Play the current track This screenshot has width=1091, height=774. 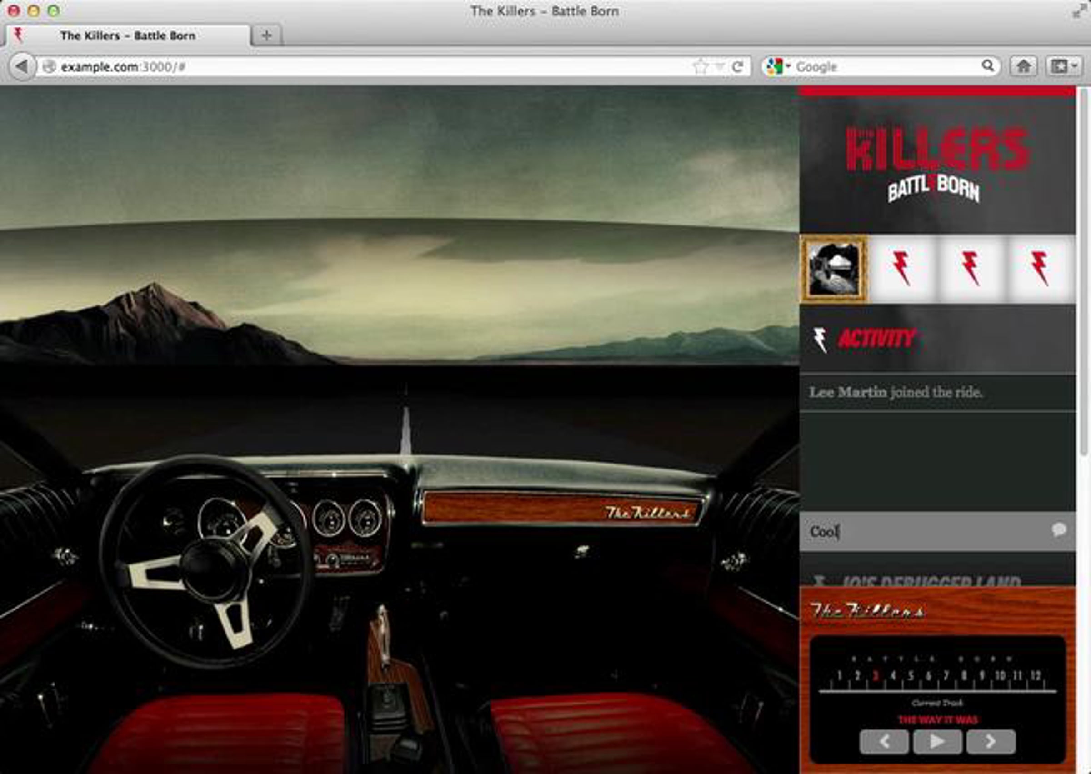[937, 742]
